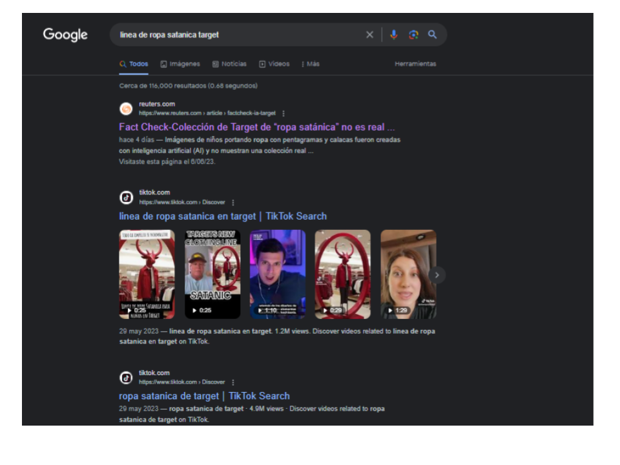620x465 pixels.
Task: Click the result count text 'Cerca de 116,000 resultados'
Action: 188,86
